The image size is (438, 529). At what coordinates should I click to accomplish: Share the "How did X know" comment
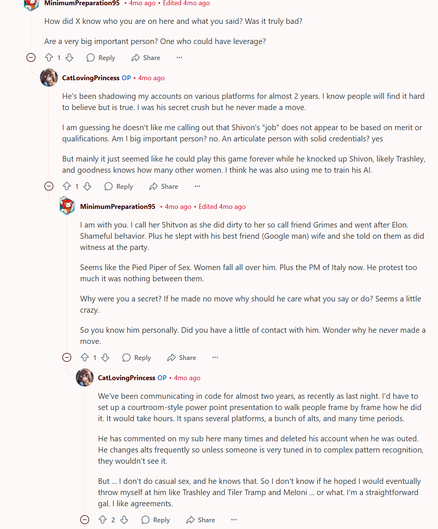(x=146, y=57)
